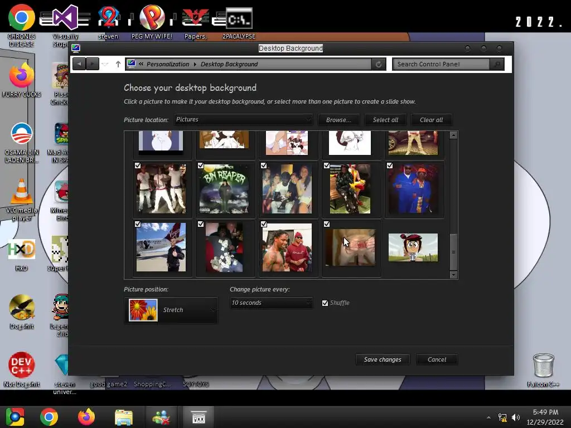Click the Browse... button
The height and width of the screenshot is (428, 571).
338,120
